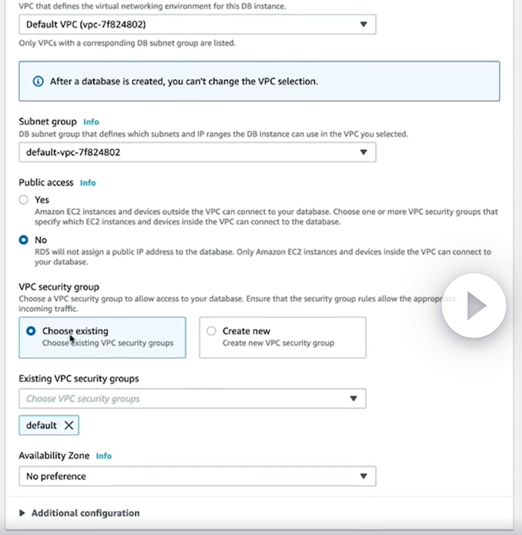This screenshot has height=535, width=522.
Task: Open the Public access Info link
Action: click(88, 183)
